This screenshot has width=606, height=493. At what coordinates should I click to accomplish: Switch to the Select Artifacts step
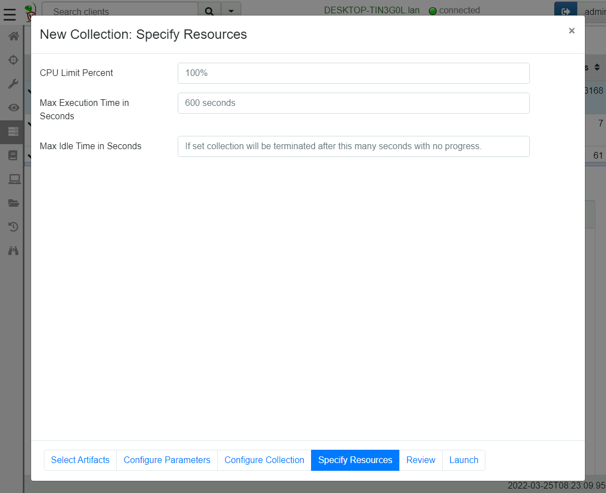coord(80,460)
